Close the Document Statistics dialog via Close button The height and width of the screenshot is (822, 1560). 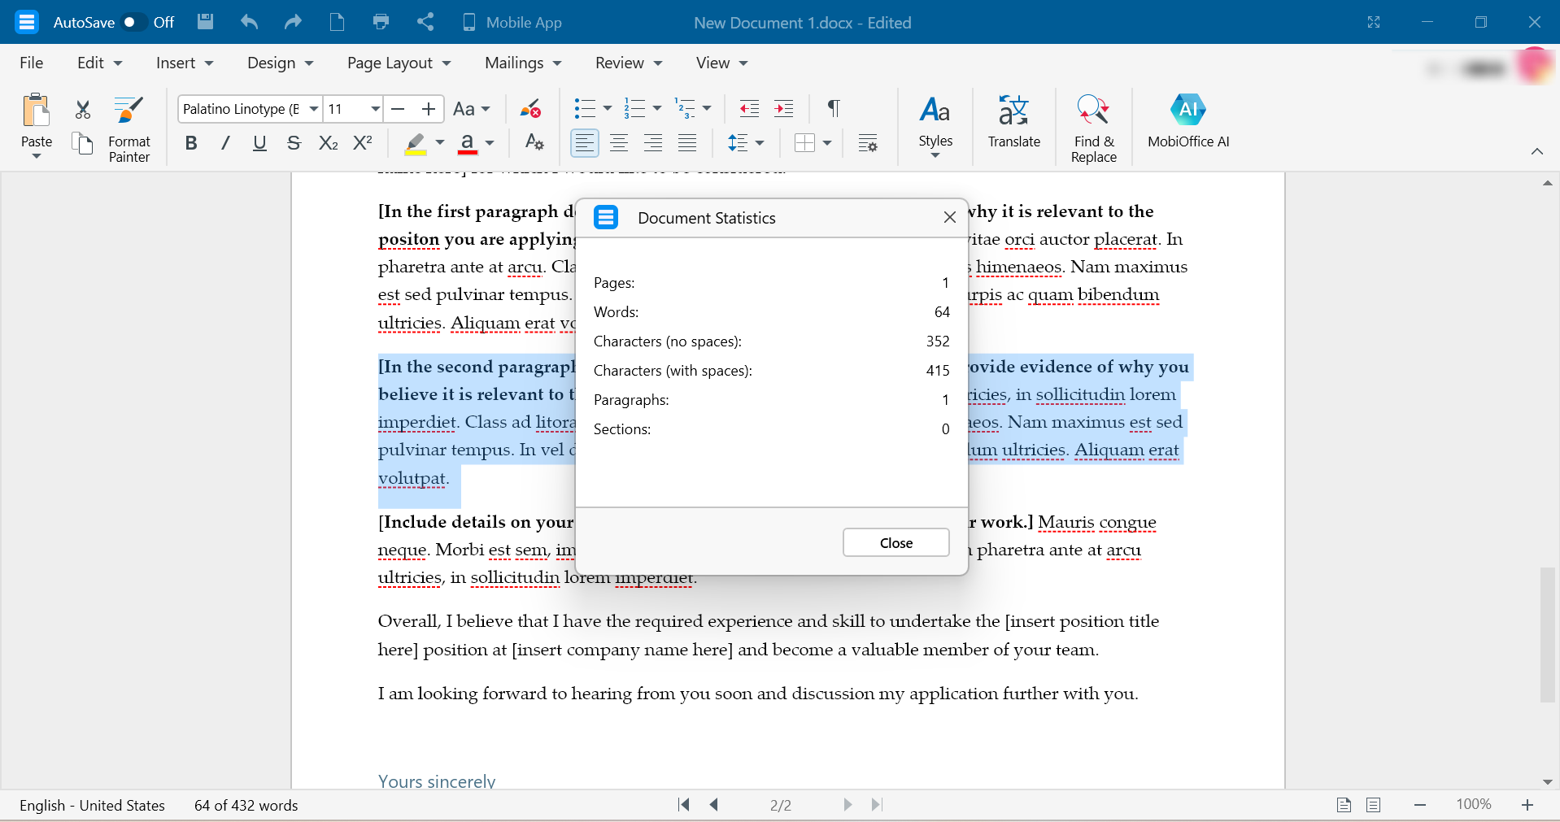pyautogui.click(x=895, y=542)
